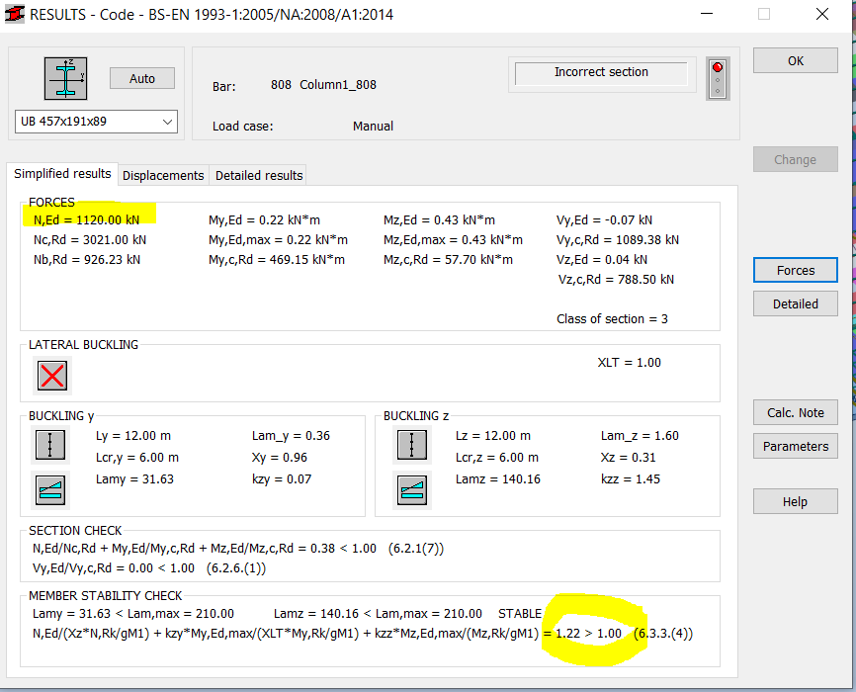
Task: Open Detailed results with the Detailed button
Action: (x=795, y=303)
